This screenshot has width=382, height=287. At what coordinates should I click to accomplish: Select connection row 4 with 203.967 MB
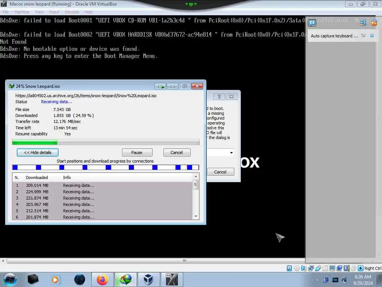click(103, 204)
